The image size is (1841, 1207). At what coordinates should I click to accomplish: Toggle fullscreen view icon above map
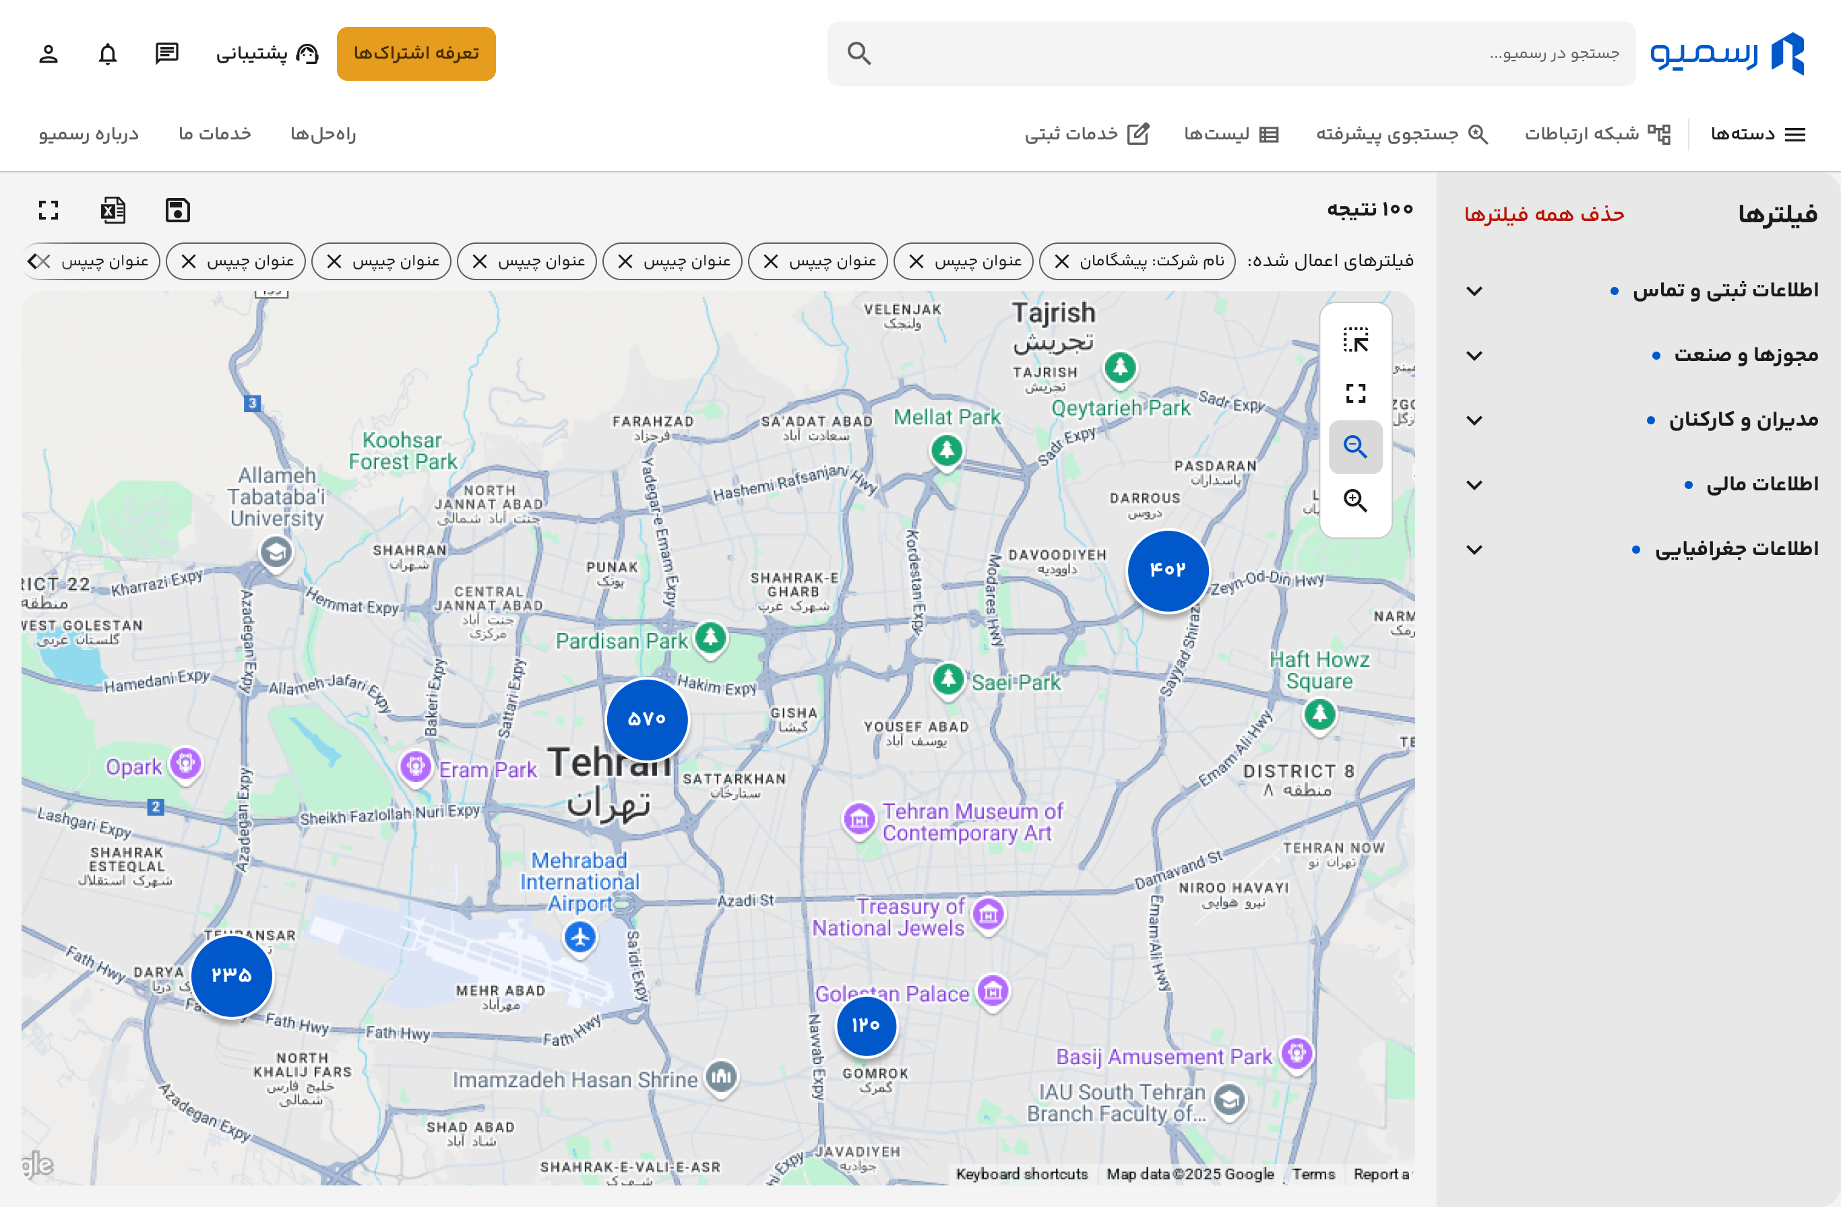[x=49, y=210]
